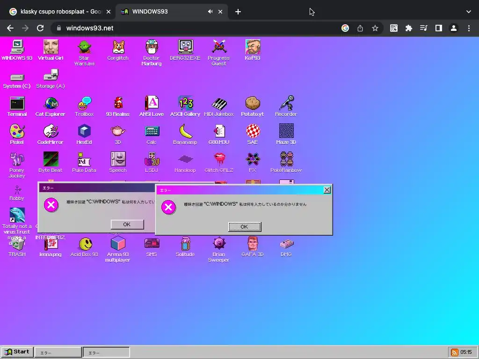Open the Start menu
The image size is (479, 359).
click(x=17, y=352)
